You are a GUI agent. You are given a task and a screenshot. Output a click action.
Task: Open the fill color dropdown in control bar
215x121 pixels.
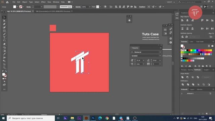coord(17,7)
